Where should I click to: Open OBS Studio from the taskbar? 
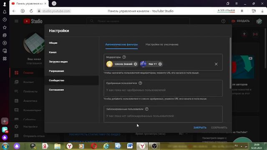coord(154,146)
